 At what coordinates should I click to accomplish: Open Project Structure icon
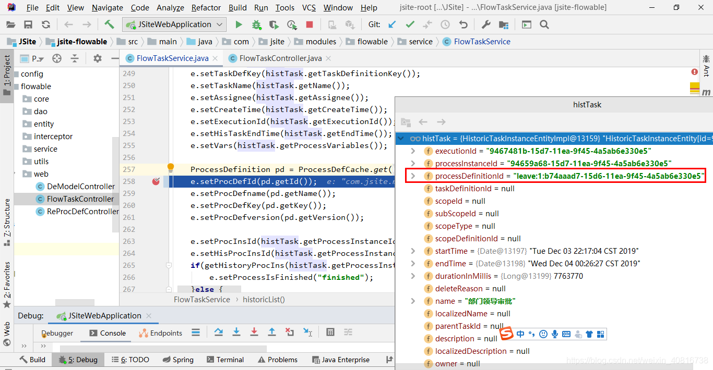[504, 24]
